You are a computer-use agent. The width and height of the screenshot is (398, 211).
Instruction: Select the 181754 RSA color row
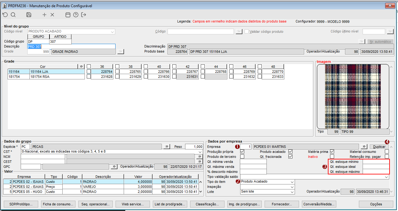click(x=46, y=77)
